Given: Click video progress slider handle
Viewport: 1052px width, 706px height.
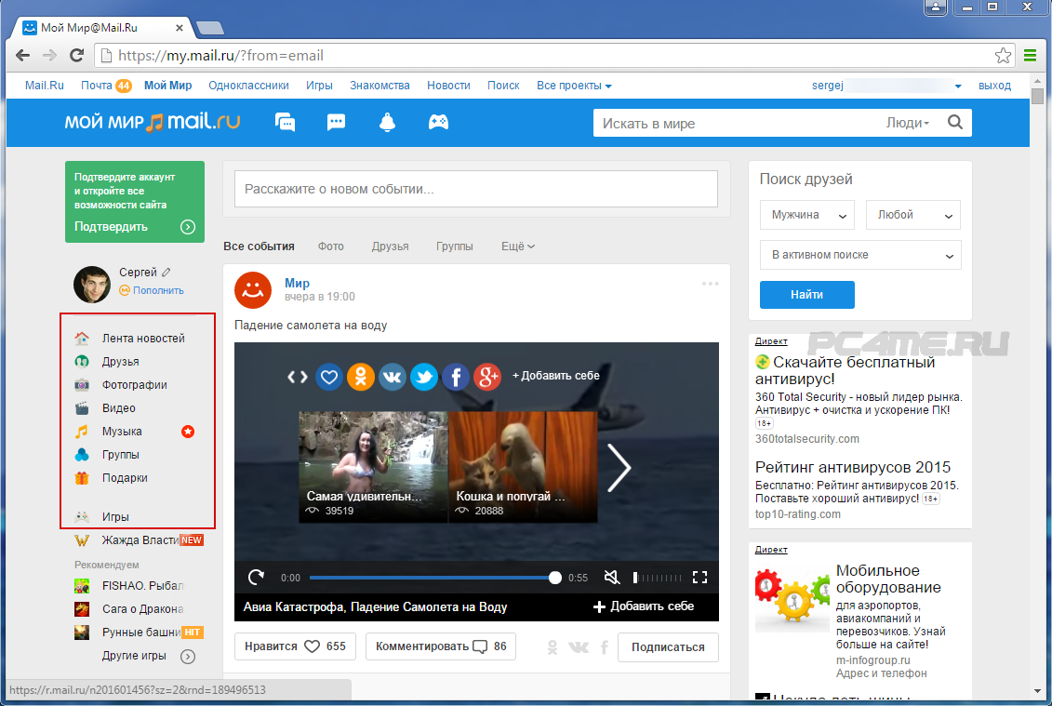Looking at the screenshot, I should coord(555,577).
